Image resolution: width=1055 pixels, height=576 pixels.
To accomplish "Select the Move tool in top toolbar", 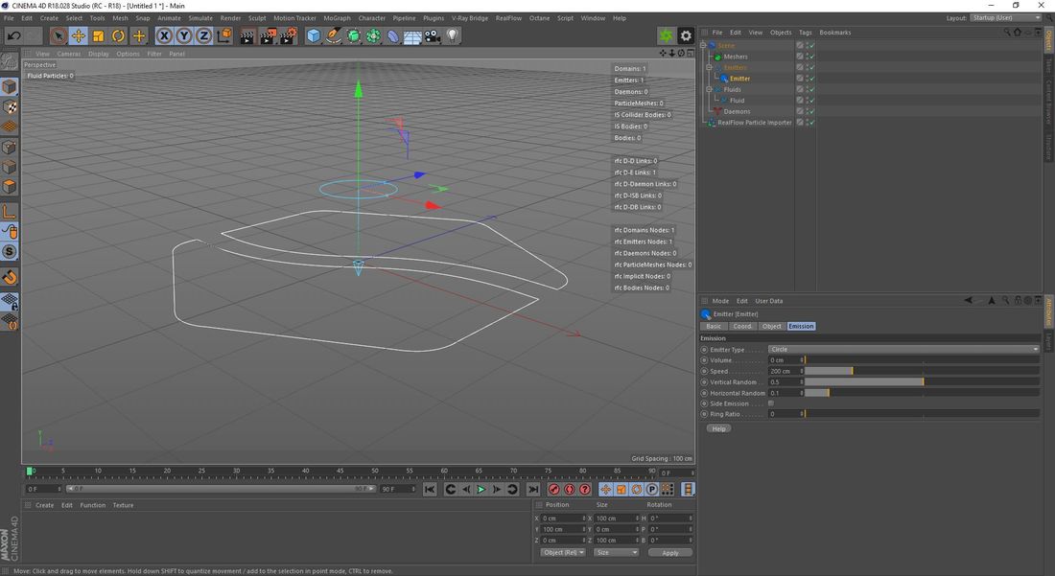I will tap(79, 35).
